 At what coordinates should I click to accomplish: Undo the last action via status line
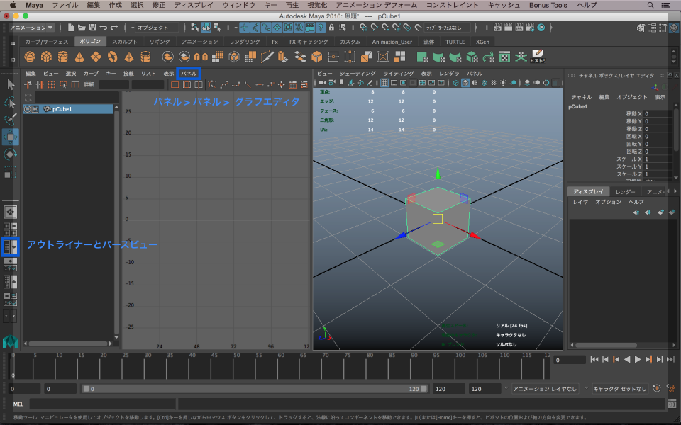coord(104,28)
